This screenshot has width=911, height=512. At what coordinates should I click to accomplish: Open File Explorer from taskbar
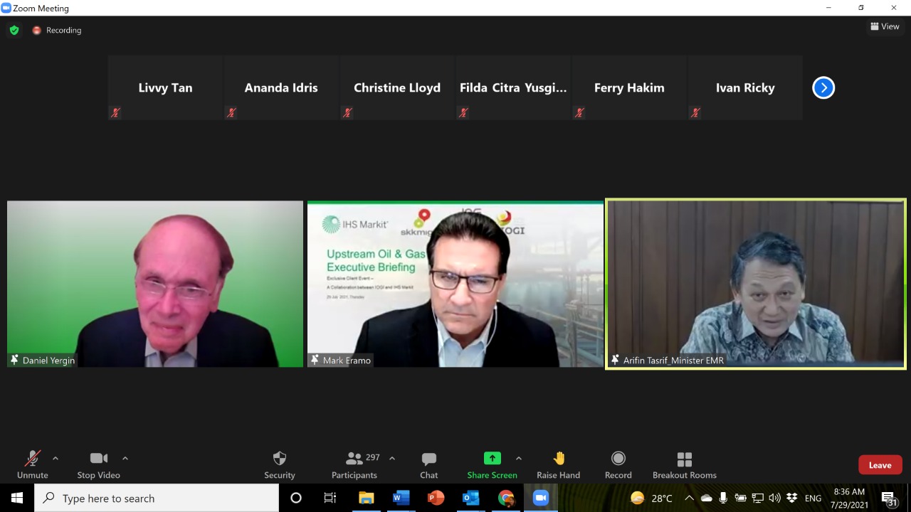point(366,498)
